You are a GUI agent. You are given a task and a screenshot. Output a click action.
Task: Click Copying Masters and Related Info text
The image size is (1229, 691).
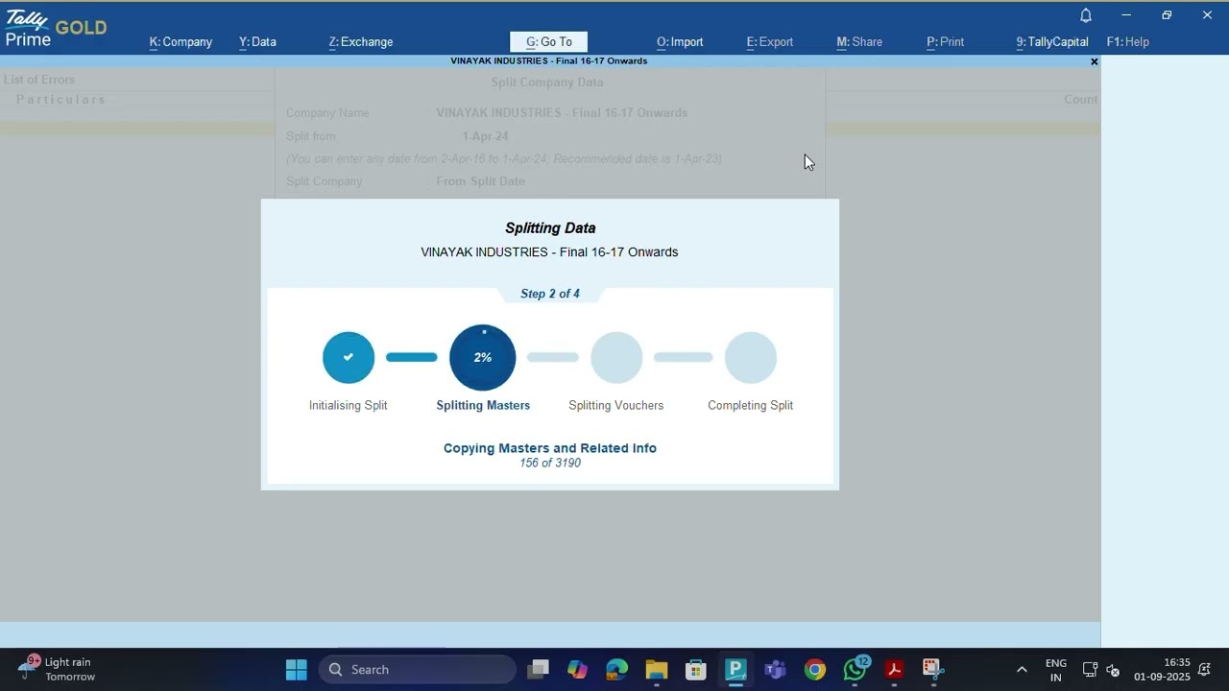pyautogui.click(x=550, y=448)
